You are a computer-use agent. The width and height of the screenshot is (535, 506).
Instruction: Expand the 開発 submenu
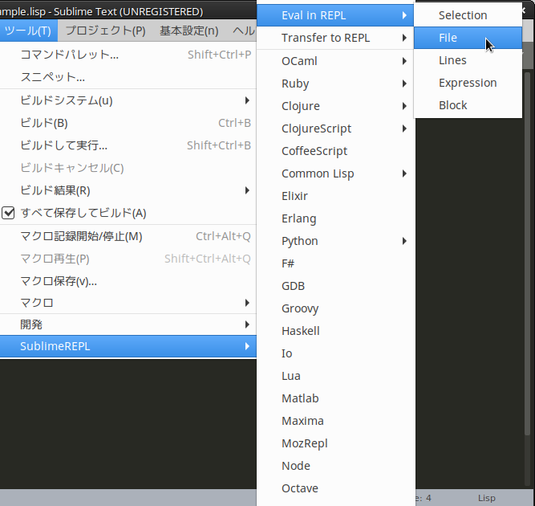coord(128,324)
